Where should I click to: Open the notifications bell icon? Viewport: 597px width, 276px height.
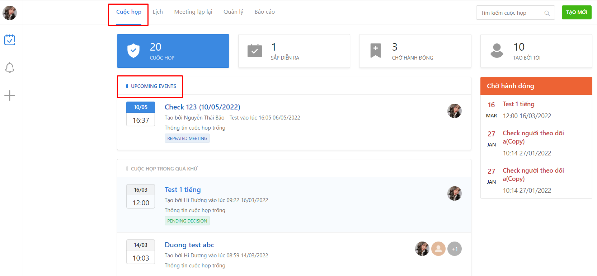pos(10,67)
